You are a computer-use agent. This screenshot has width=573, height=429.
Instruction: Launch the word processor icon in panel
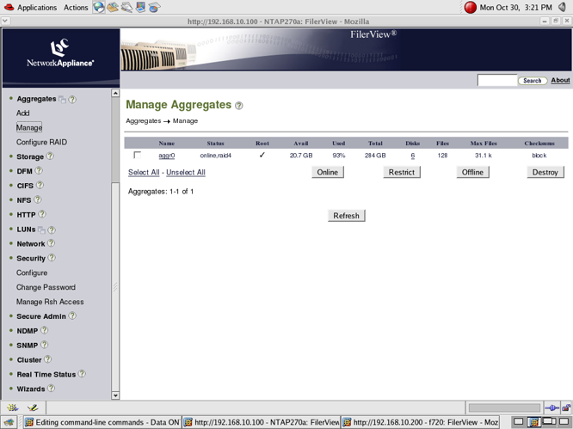[x=126, y=7]
